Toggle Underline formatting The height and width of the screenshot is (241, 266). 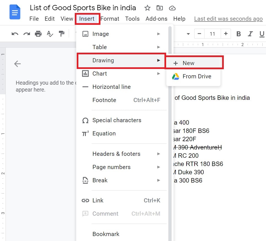click(261, 33)
